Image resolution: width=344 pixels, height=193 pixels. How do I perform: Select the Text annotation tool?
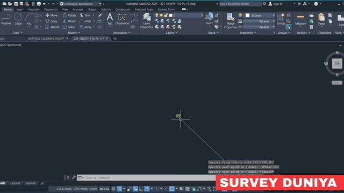110,19
